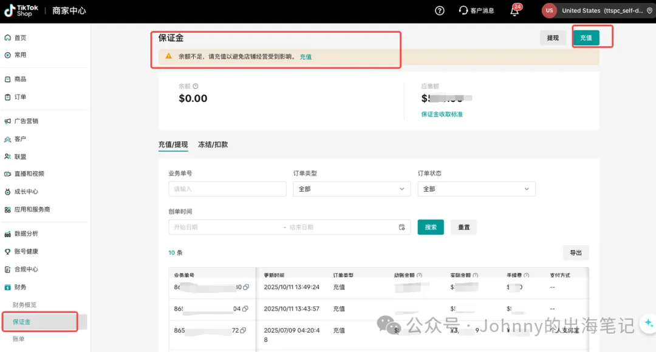Click the balance info icon
This screenshot has width=656, height=352.
point(196,86)
